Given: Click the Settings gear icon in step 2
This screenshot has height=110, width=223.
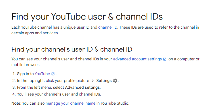Looking at the screenshot, I should click(x=115, y=81).
